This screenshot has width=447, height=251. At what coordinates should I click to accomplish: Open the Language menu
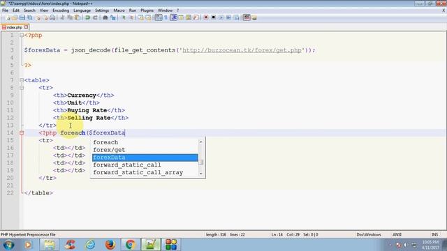pyautogui.click(x=82, y=10)
